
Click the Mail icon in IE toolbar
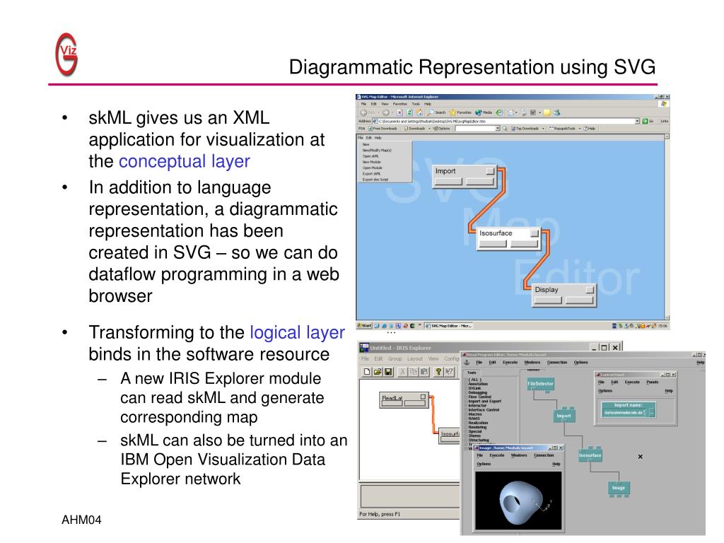coord(510,112)
